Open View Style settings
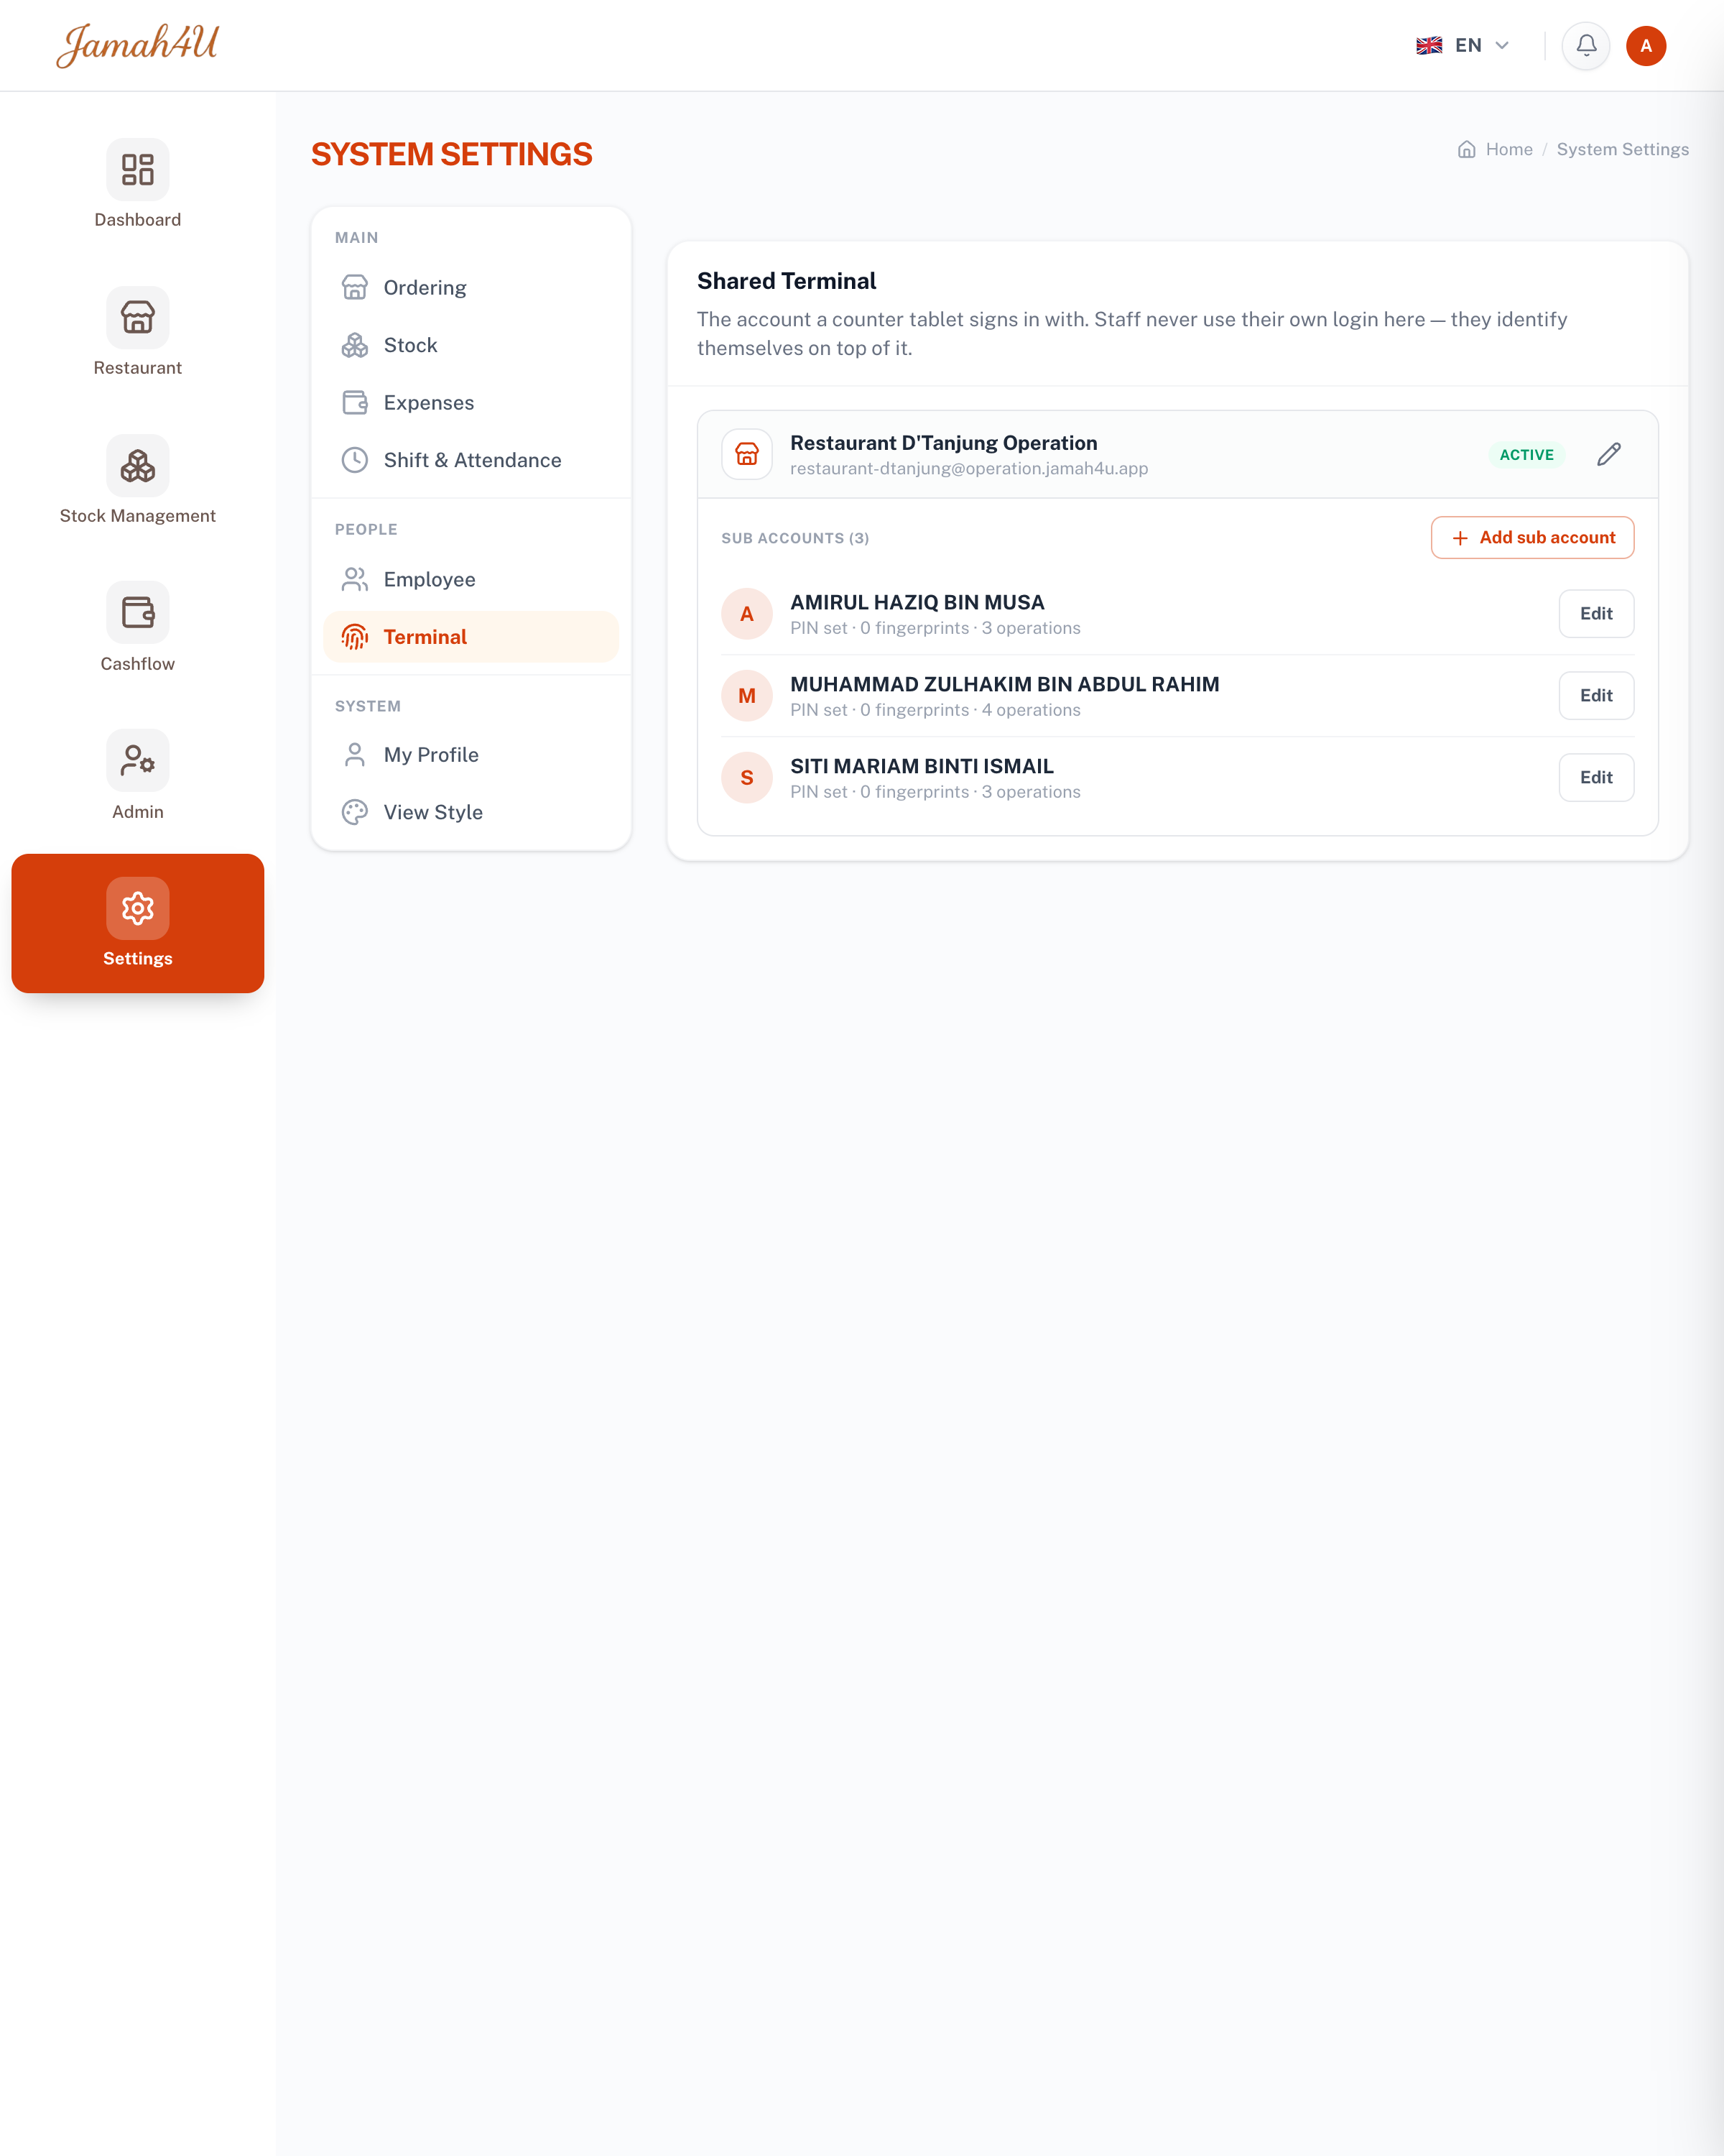The width and height of the screenshot is (1724, 2156). [471, 812]
